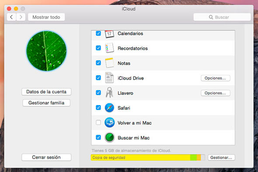Viewport: 258px width, 172px height.
Task: Go forward with the right arrow button
Action: point(21,17)
